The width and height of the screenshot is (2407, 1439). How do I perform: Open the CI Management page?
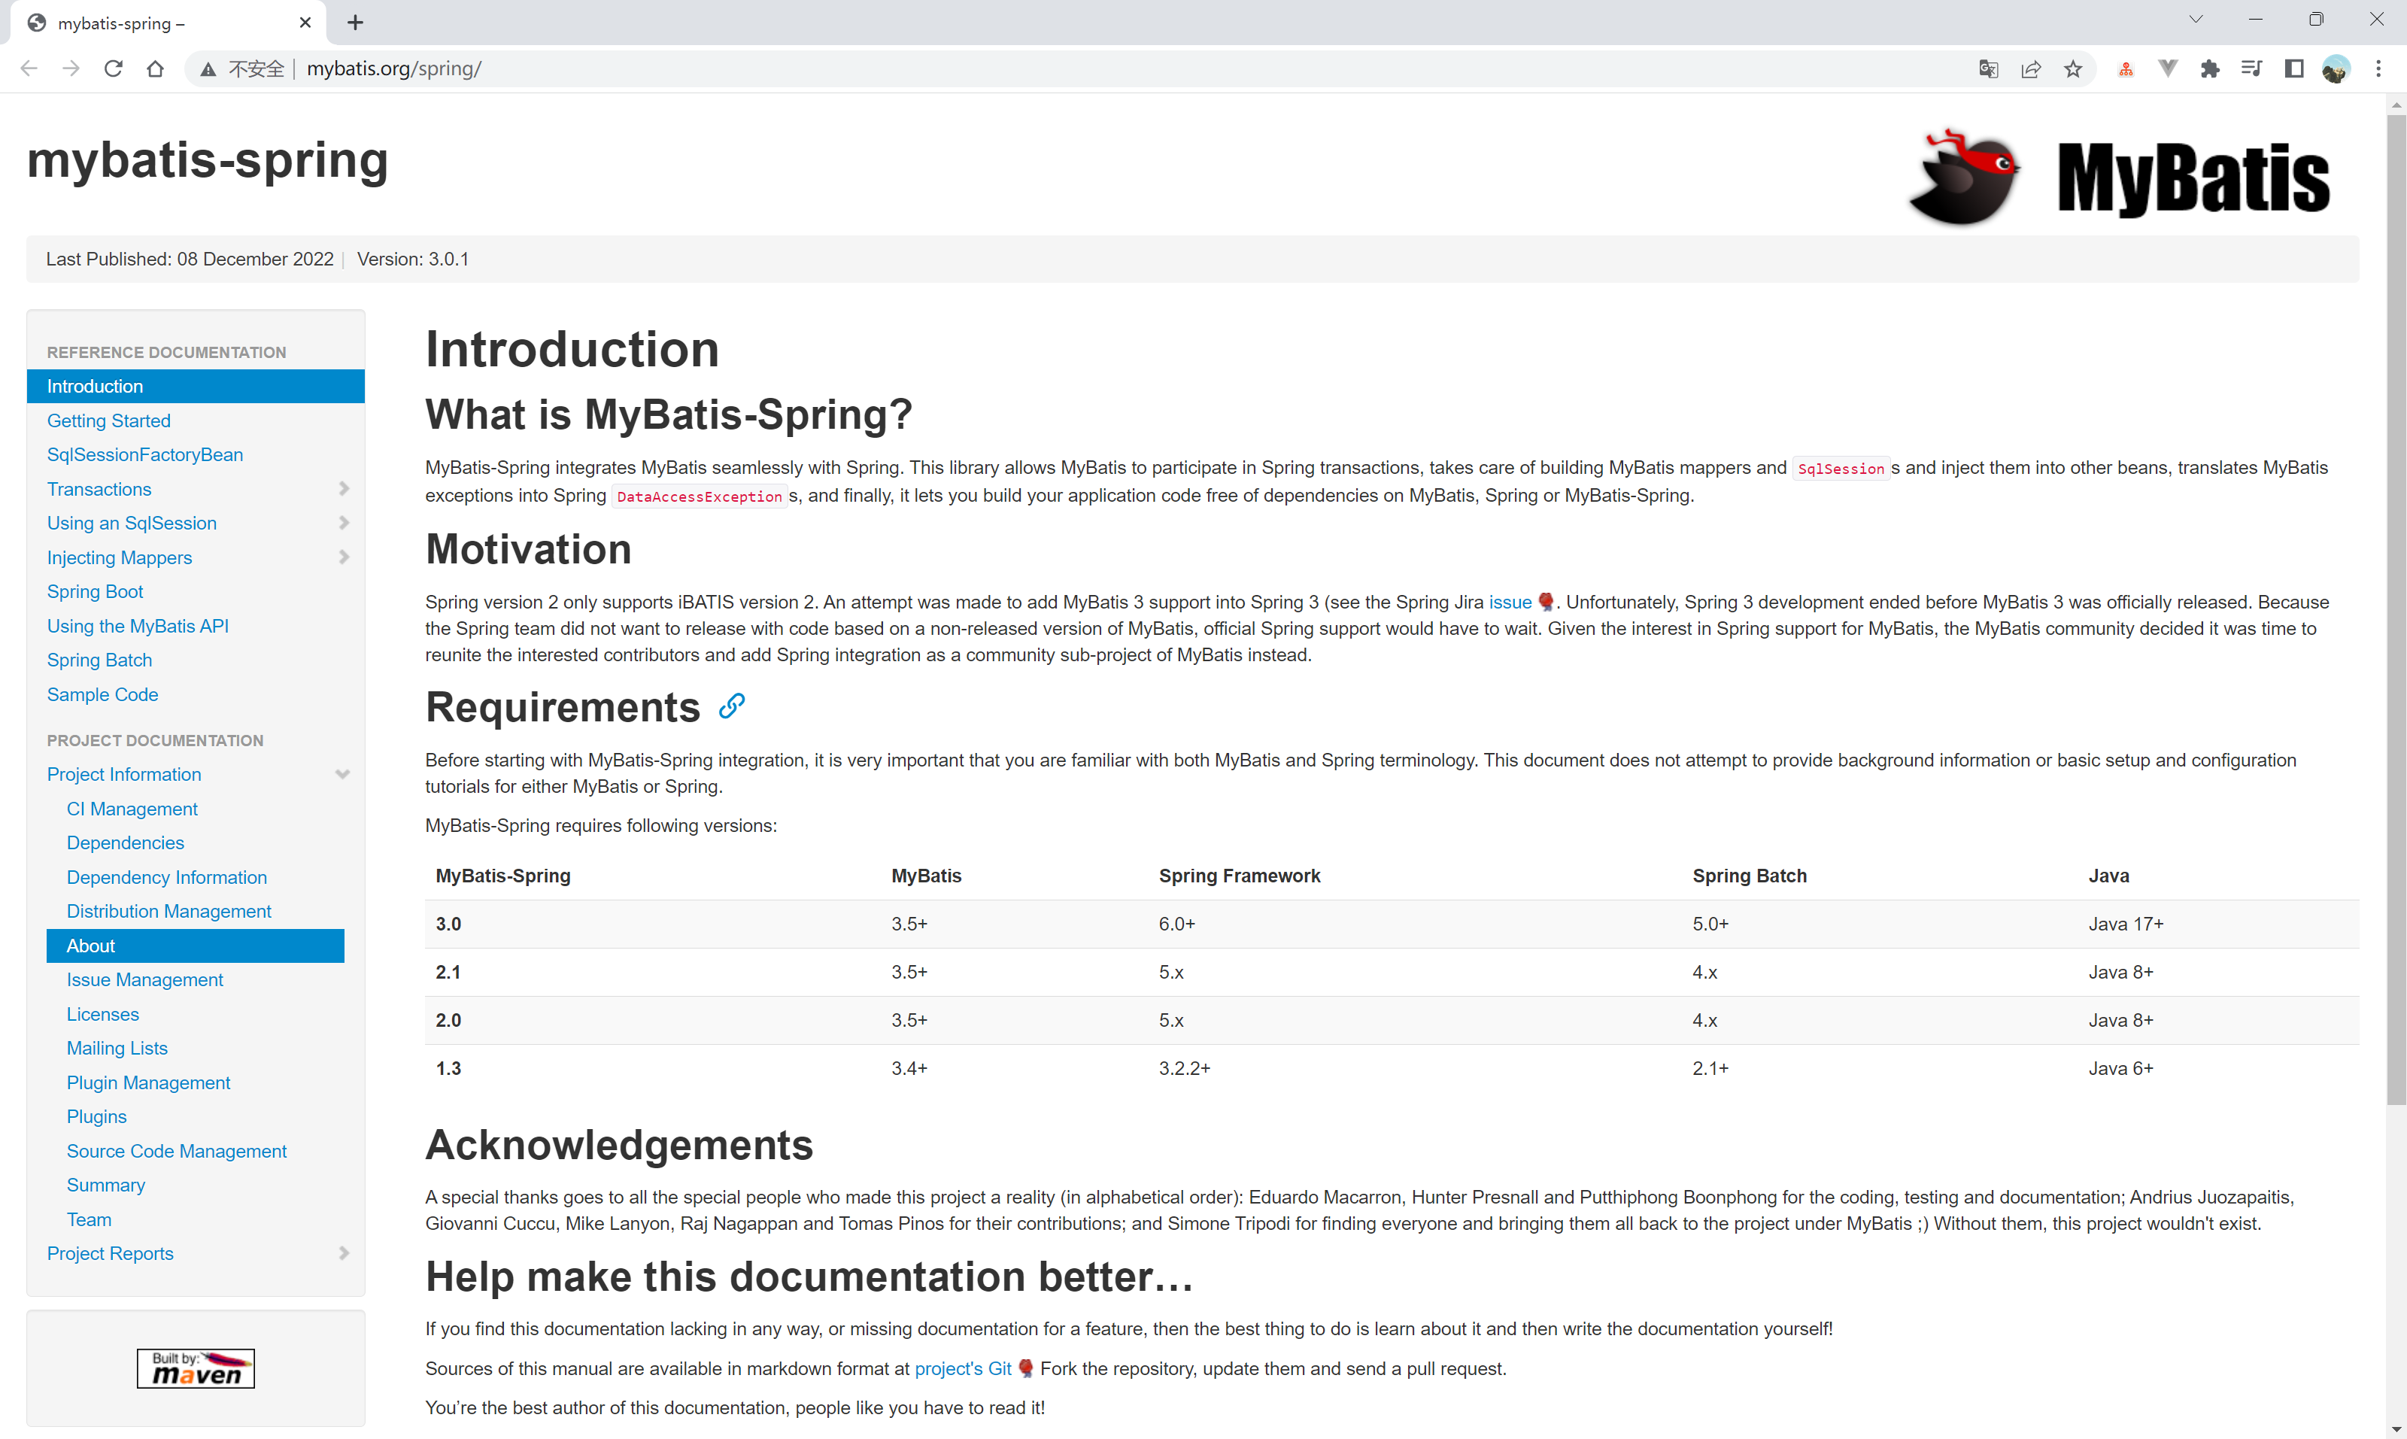132,809
